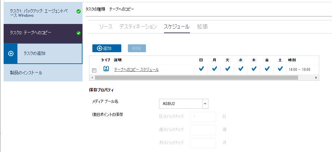Toggle the 月 (Monday) checkmark in schedule row
The image size is (332, 152).
coord(215,69)
